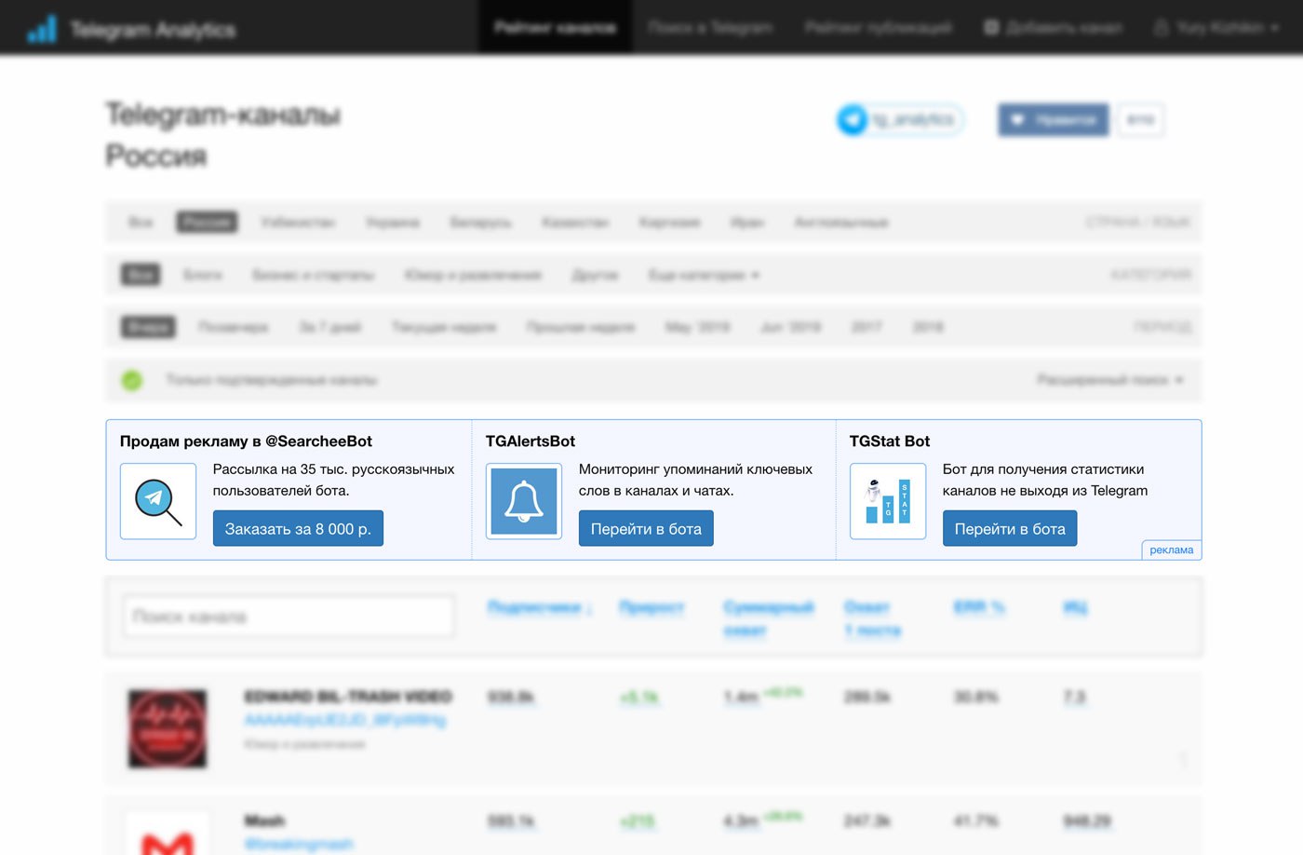Expand the Расширенный поиск dropdown
This screenshot has width=1303, height=855.
coord(1110,380)
